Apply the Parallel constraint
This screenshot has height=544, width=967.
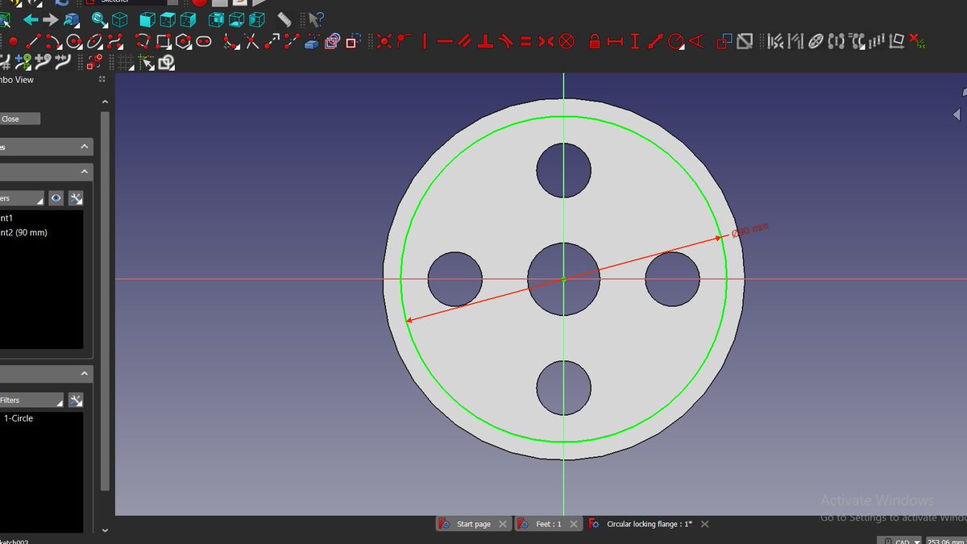(x=465, y=41)
